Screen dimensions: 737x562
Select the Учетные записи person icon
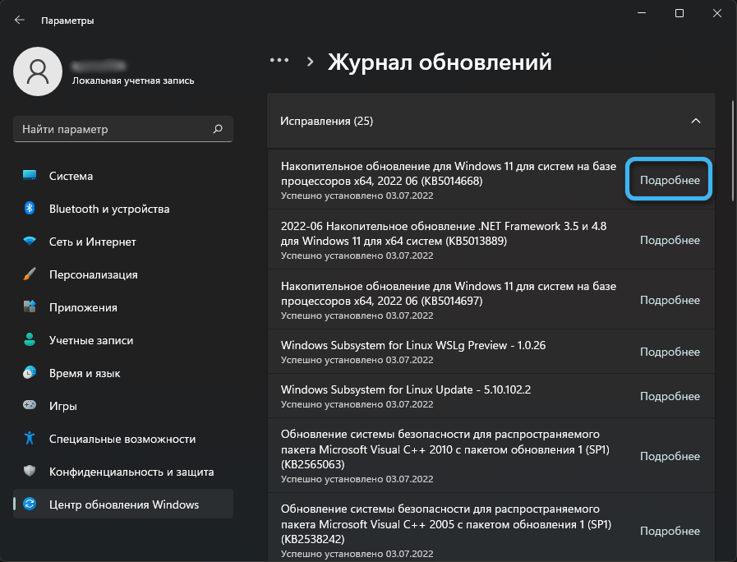tap(30, 340)
